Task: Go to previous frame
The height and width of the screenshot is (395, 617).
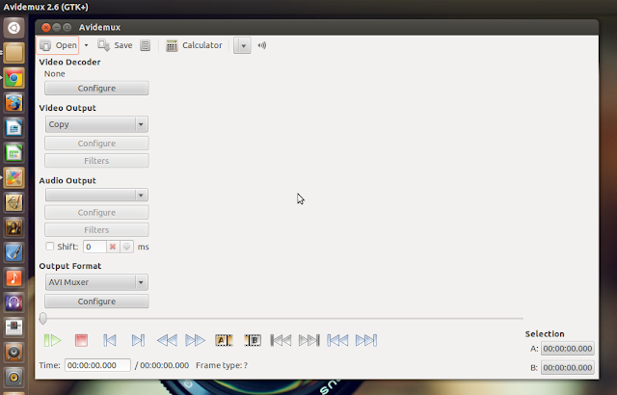Action: tap(110, 340)
